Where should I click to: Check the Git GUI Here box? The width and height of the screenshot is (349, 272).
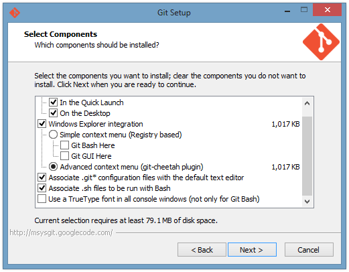point(64,156)
